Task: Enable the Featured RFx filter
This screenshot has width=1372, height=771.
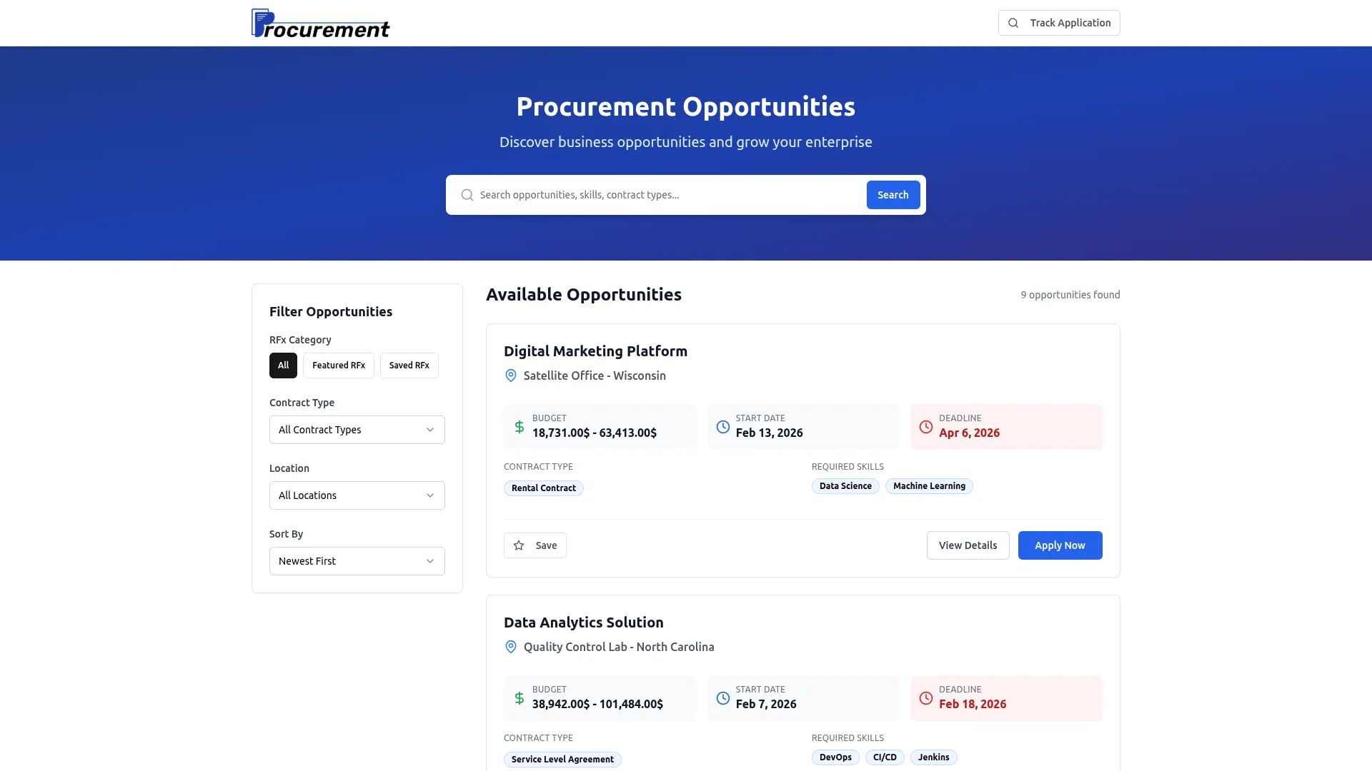Action: coord(338,365)
